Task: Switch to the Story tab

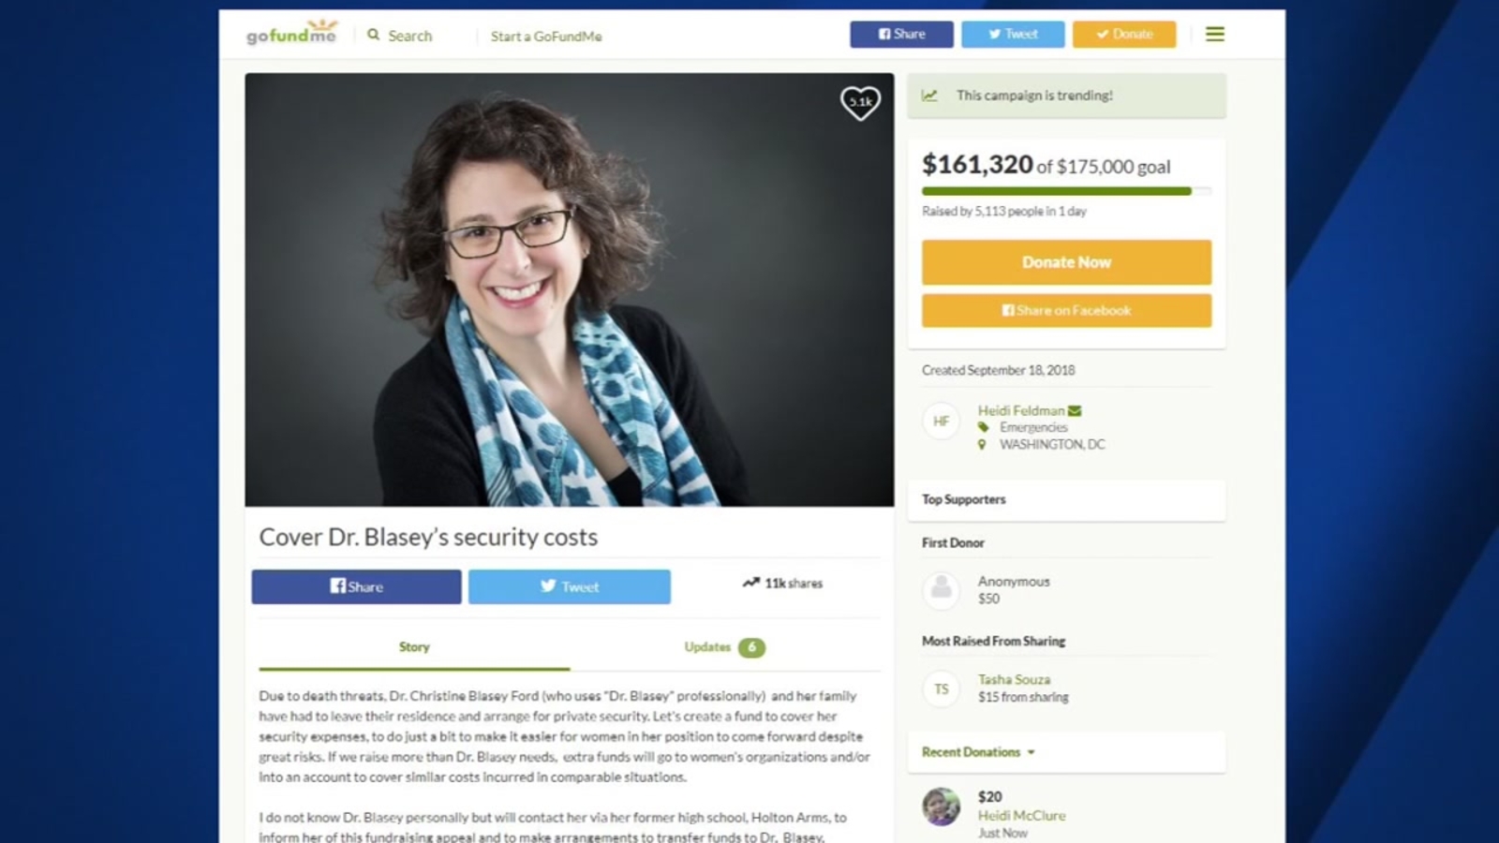Action: (x=414, y=647)
